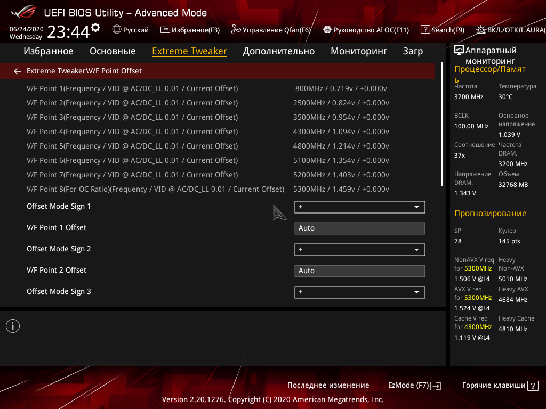Open the settings gear next to the clock
Viewport: 546px width, 409px height.
coord(95,28)
